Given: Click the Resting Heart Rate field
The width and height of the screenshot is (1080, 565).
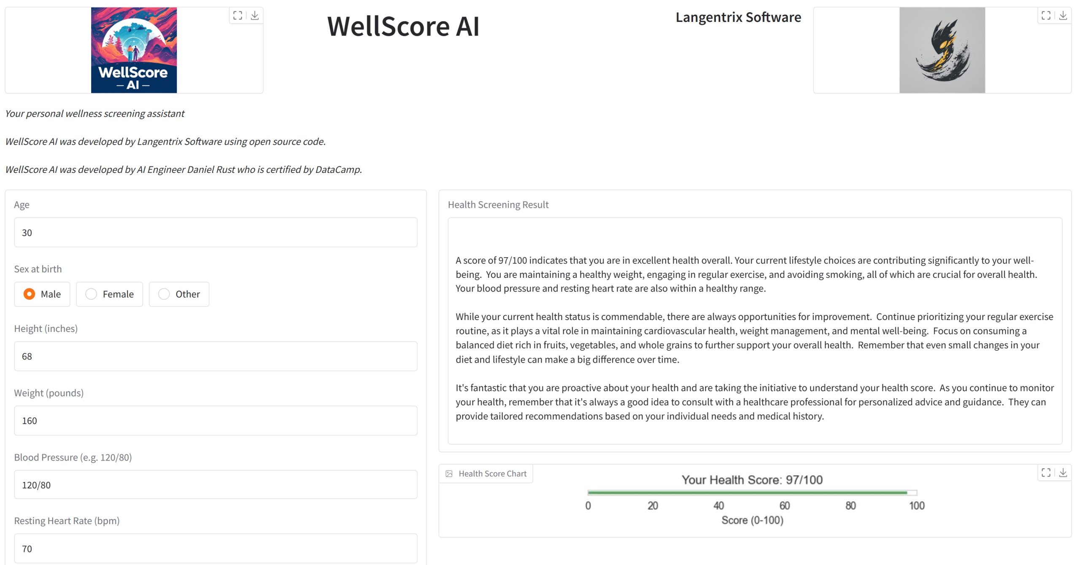Looking at the screenshot, I should (215, 549).
